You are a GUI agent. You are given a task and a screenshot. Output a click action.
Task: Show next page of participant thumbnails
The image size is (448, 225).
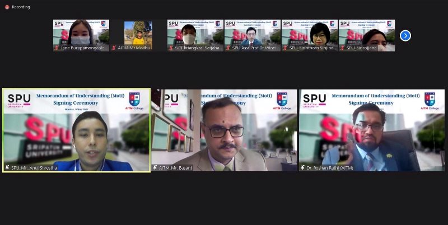[405, 36]
